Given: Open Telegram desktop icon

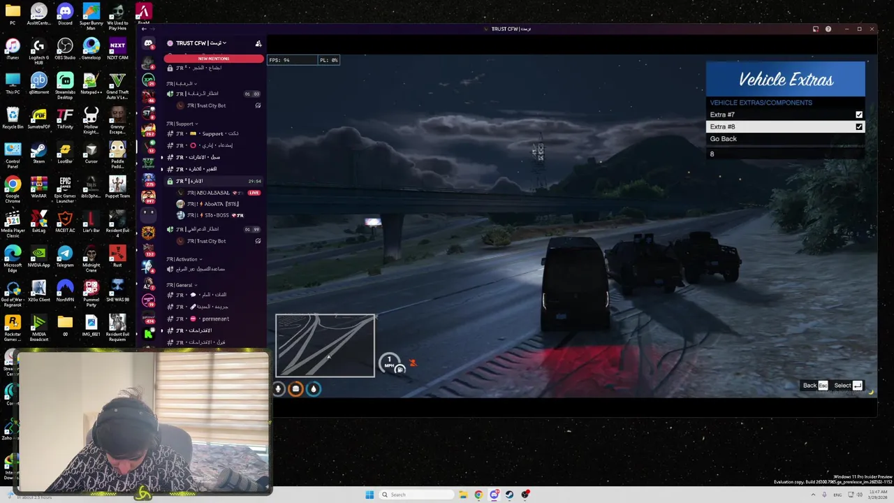Looking at the screenshot, I should [x=65, y=256].
